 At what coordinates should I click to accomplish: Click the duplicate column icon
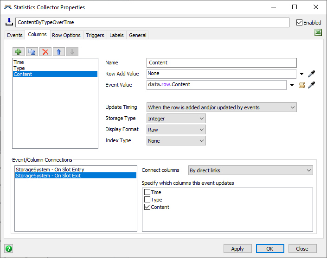[x=32, y=52]
